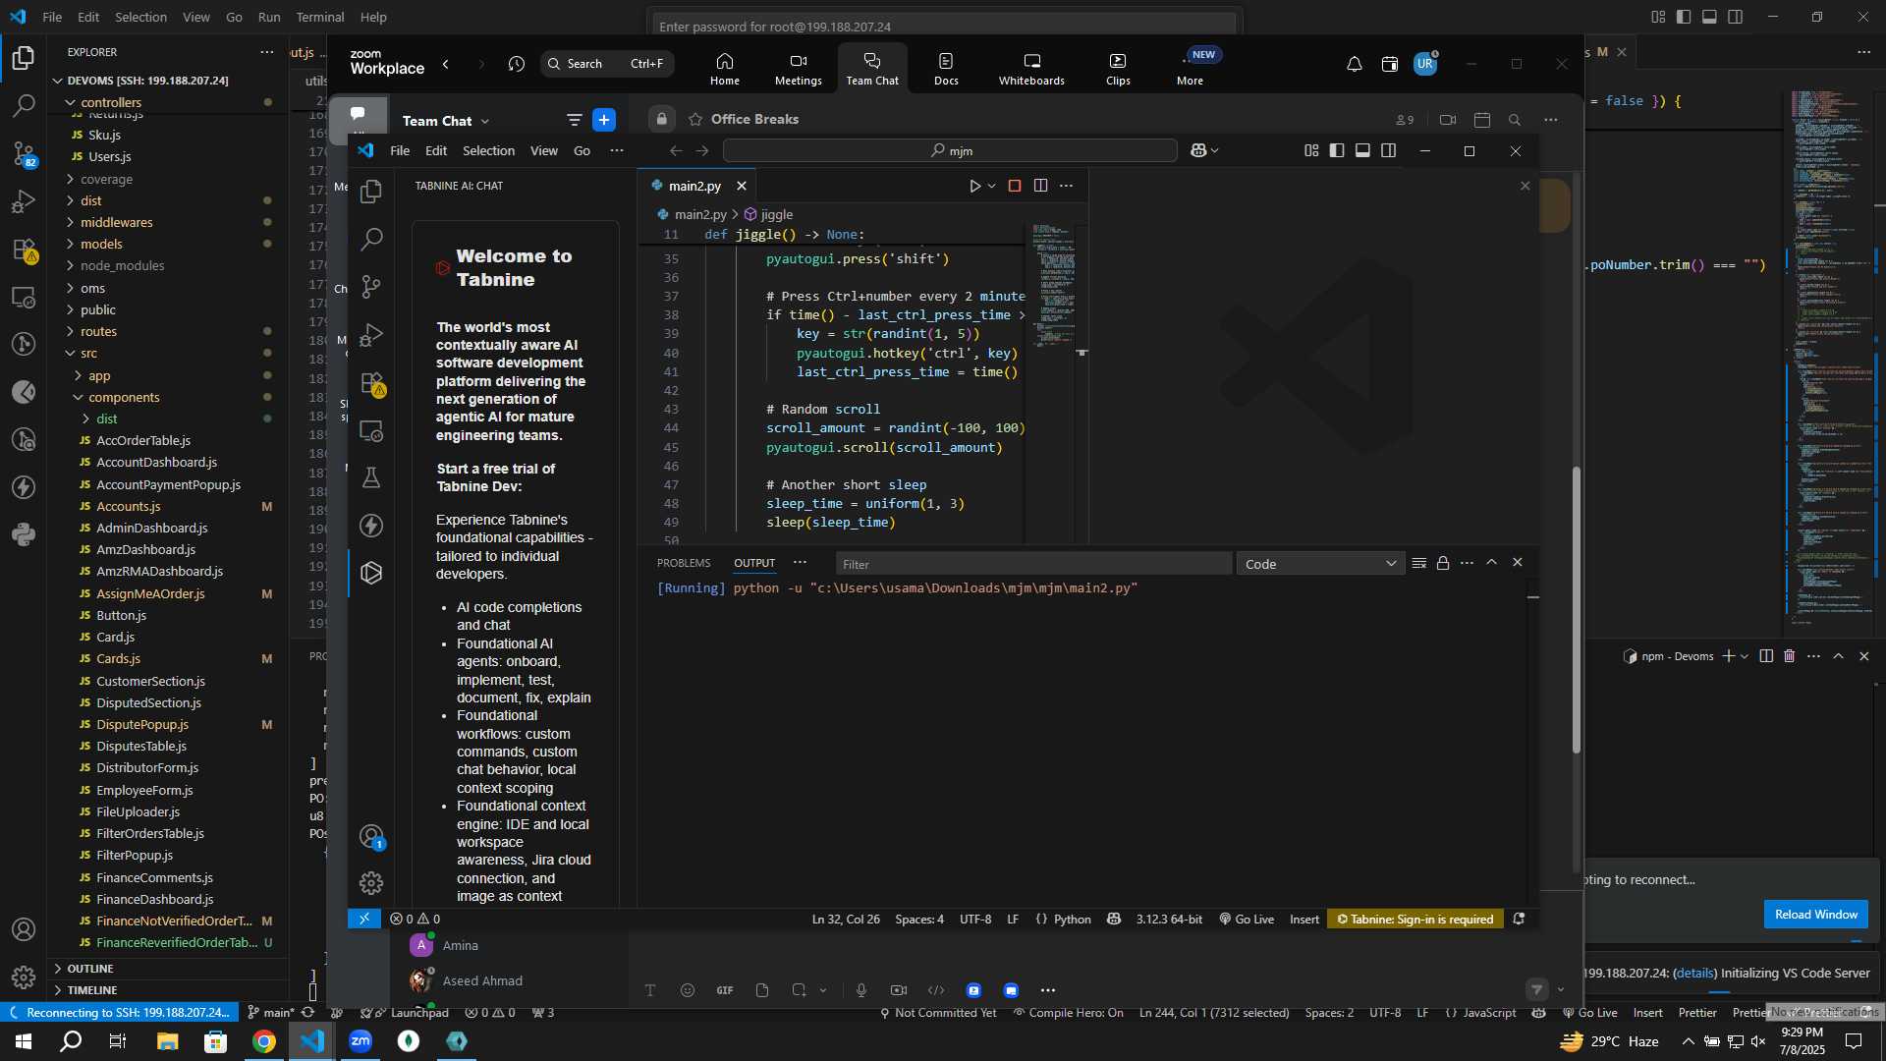Open Team Chat tab in Zoom Workplace
Image resolution: width=1886 pixels, height=1061 pixels.
click(872, 68)
